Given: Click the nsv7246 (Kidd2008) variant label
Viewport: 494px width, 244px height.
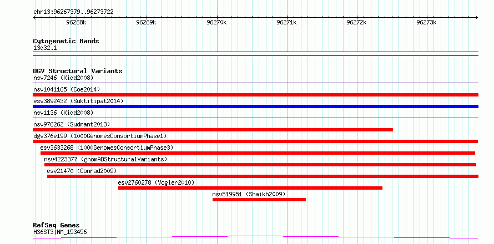Looking at the screenshot, I should [x=63, y=78].
